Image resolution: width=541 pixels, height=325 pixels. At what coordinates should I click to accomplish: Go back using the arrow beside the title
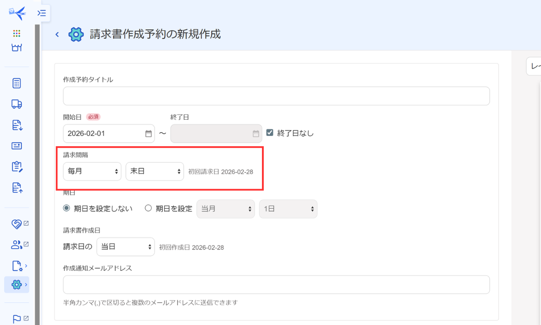(x=57, y=35)
